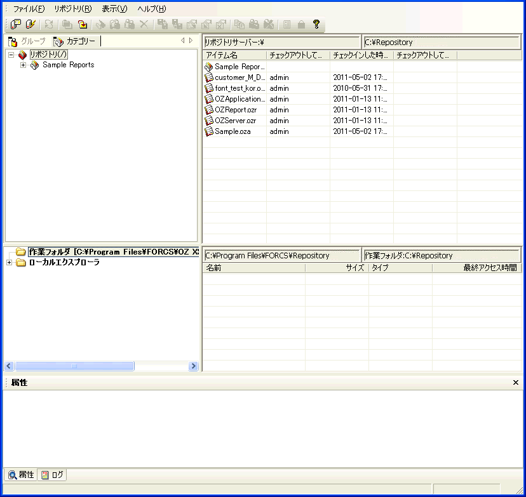Click the toolbar icon with the yellow pencil
The width and height of the screenshot is (526, 497).
[x=30, y=24]
